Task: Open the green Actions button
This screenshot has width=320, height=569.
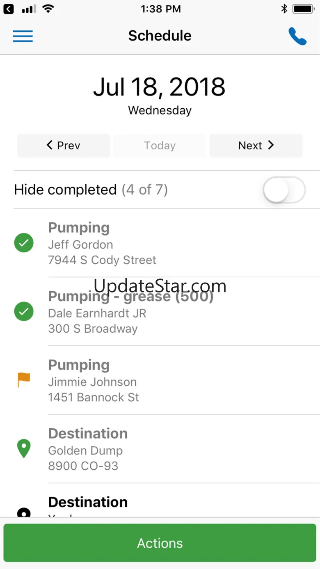Action: (x=160, y=543)
